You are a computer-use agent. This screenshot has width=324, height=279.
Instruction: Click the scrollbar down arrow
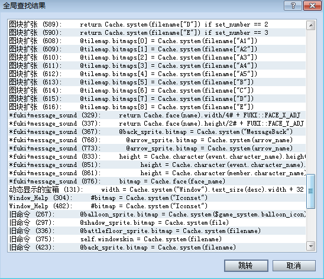pos(311,246)
